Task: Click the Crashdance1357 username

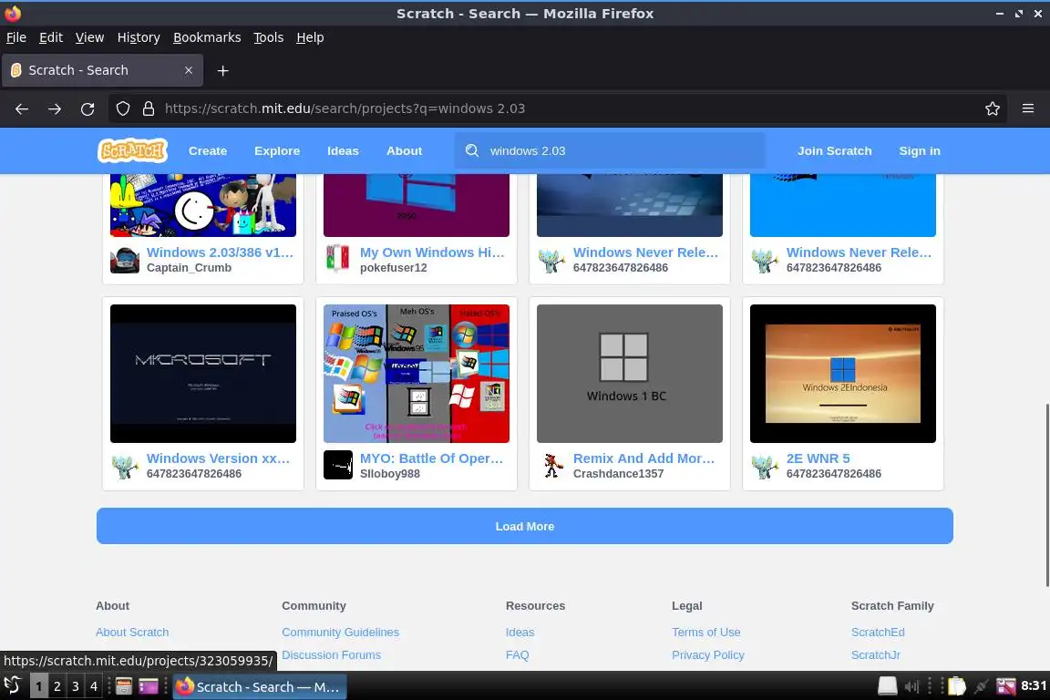Action: point(618,474)
